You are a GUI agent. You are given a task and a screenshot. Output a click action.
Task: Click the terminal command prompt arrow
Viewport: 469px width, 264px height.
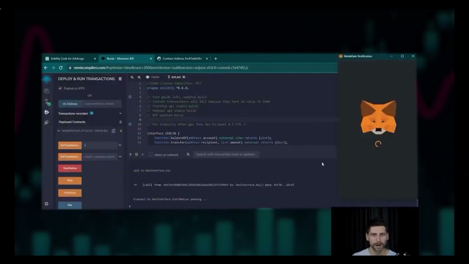coord(130,206)
